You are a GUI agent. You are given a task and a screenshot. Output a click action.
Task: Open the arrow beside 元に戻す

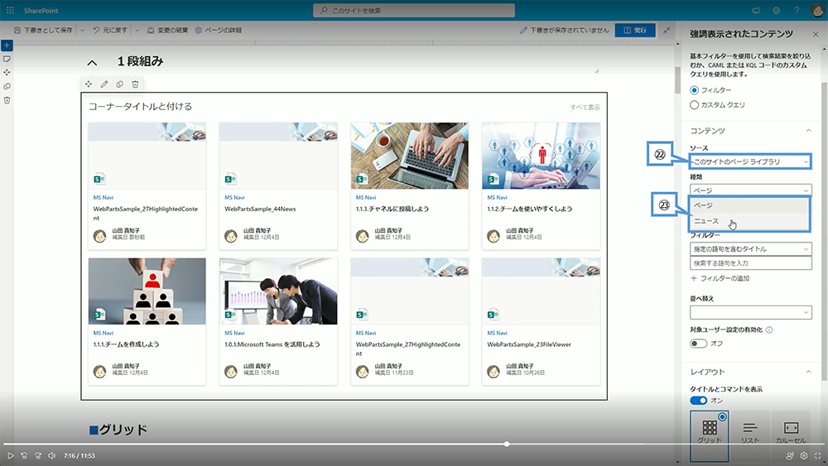point(137,30)
